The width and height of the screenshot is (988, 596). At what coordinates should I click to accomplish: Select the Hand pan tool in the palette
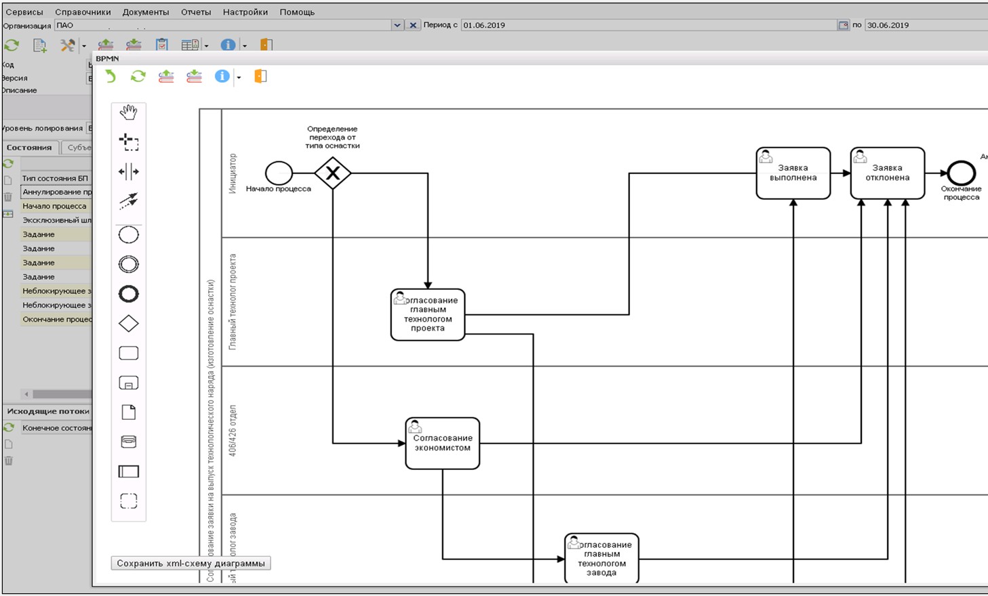tap(128, 112)
